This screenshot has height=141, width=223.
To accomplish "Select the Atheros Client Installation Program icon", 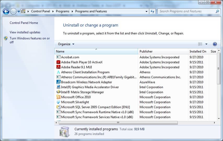I will click(58, 72).
